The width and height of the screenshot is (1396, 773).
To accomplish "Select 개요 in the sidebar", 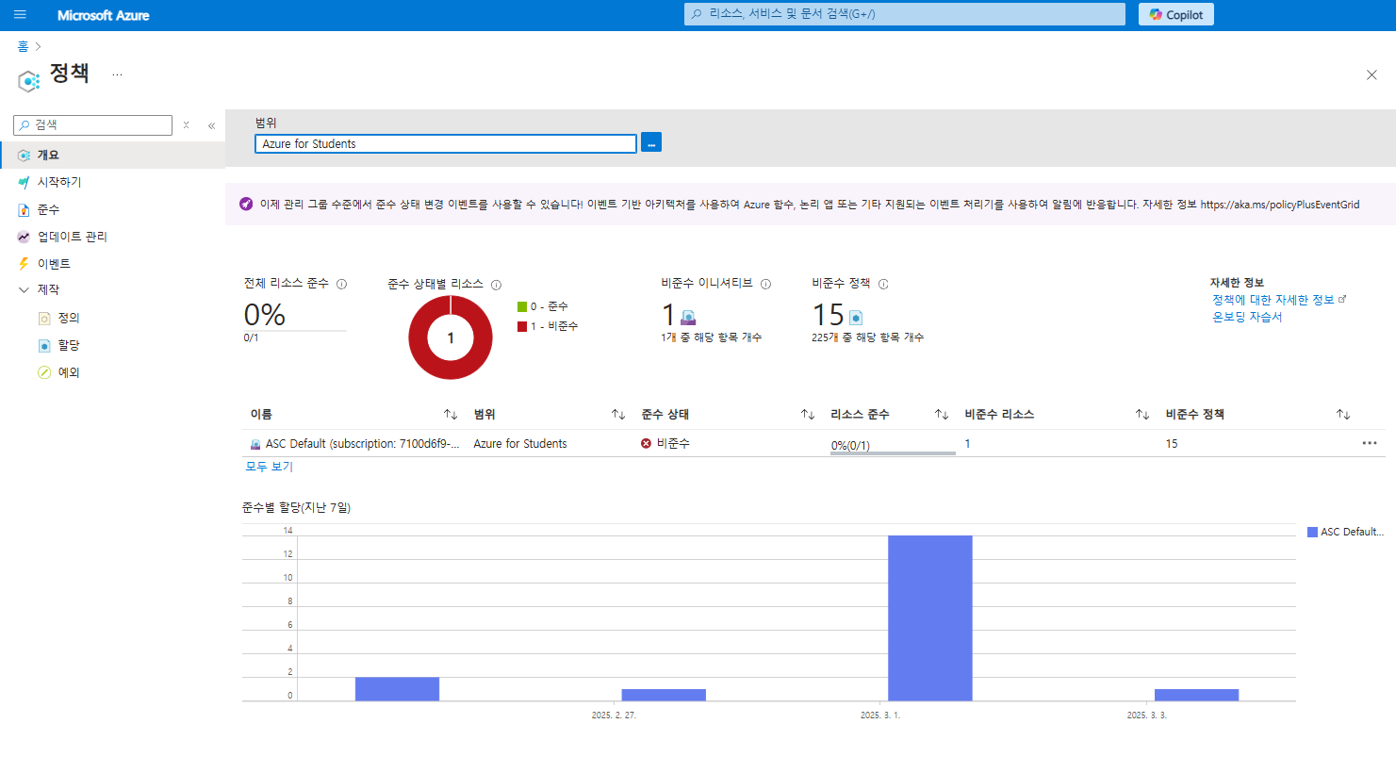I will pyautogui.click(x=112, y=155).
